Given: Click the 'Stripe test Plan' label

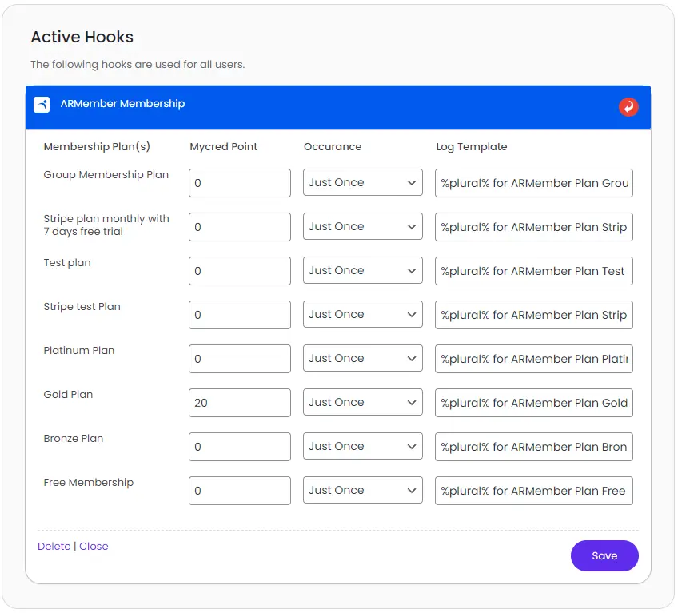Looking at the screenshot, I should (x=82, y=307).
